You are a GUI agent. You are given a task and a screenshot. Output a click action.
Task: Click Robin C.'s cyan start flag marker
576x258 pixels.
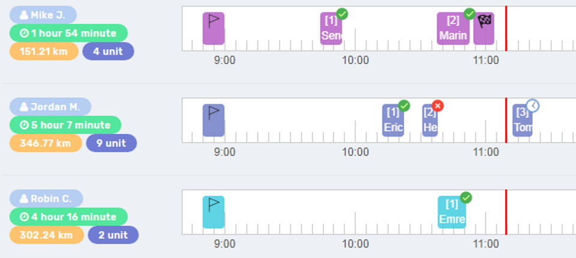pyautogui.click(x=214, y=211)
